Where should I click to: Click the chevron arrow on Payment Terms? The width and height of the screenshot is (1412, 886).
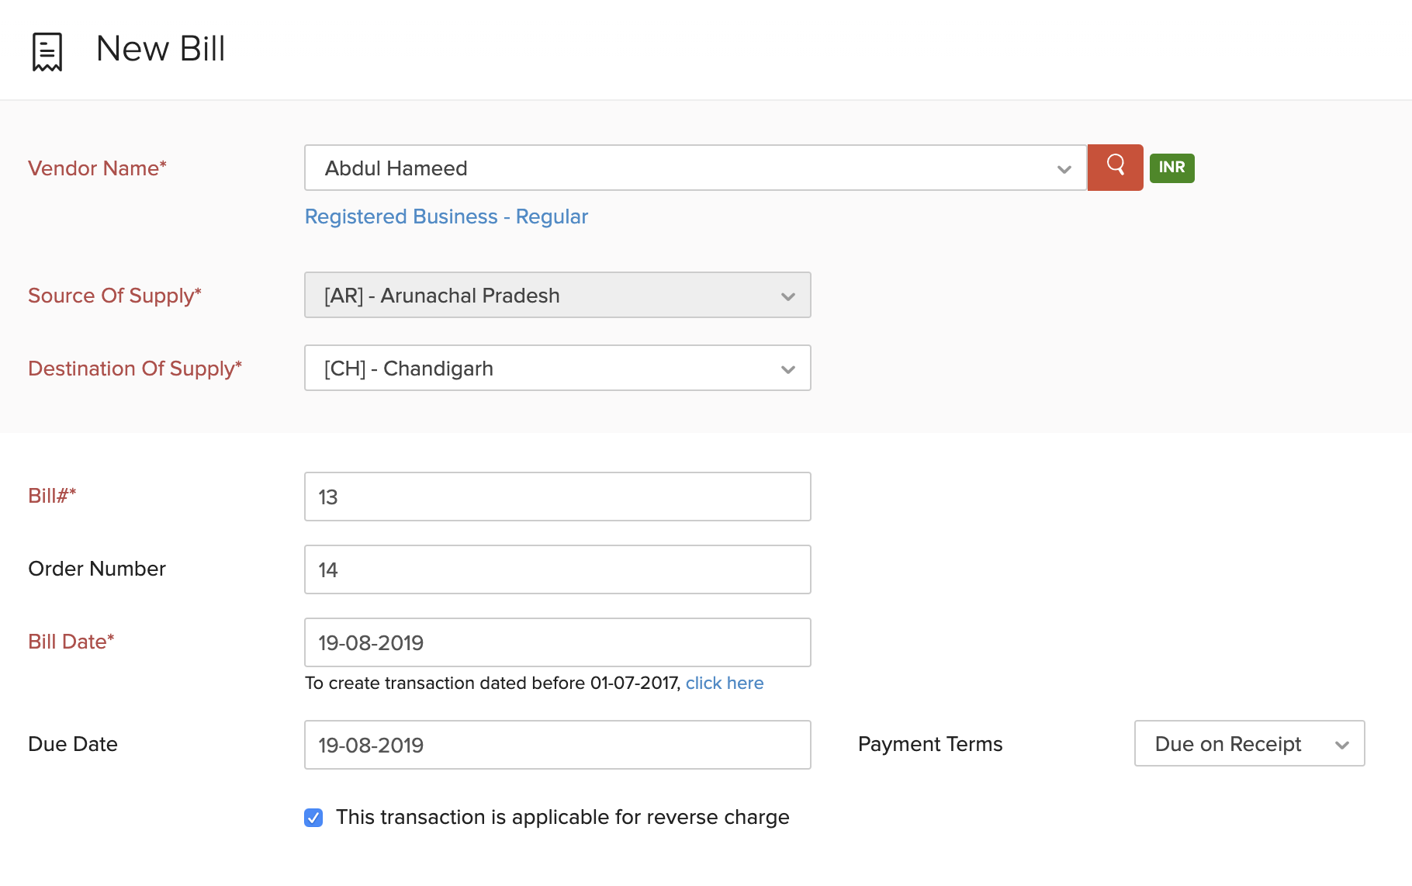1341,745
